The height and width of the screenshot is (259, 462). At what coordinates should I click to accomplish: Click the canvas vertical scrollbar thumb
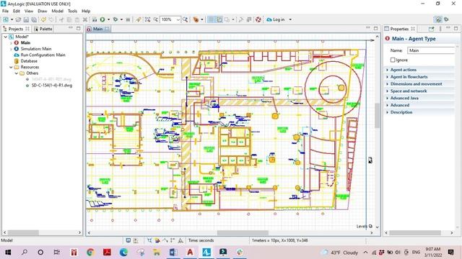coord(377,115)
